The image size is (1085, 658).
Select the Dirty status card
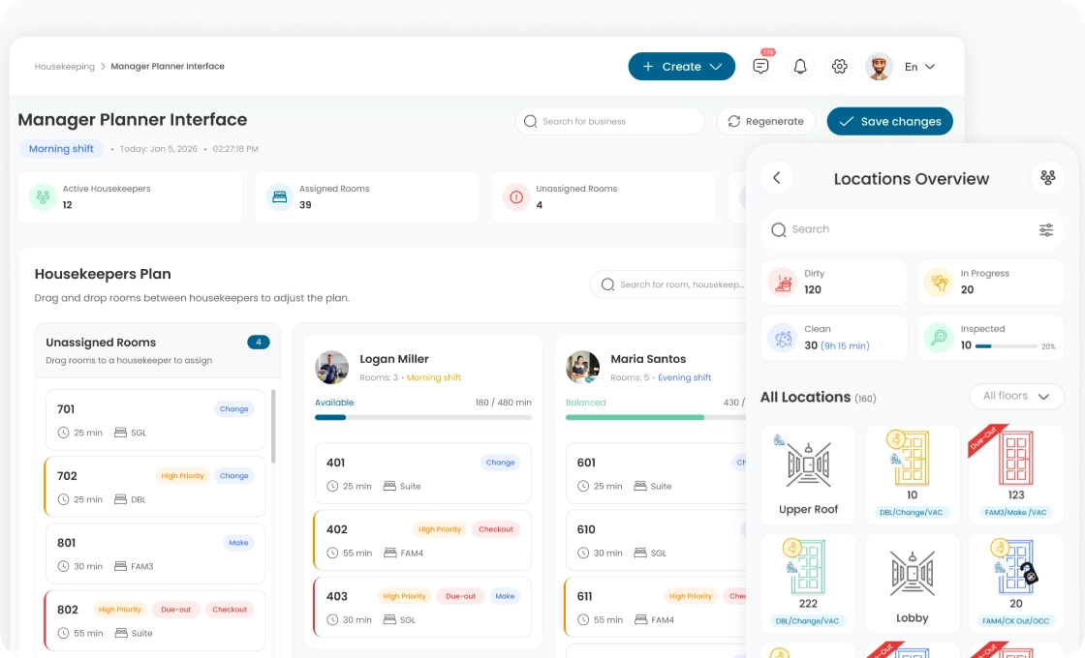coord(834,282)
